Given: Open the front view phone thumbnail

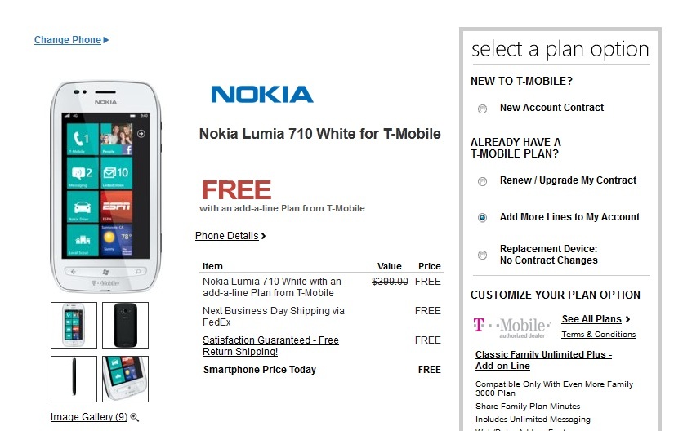Looking at the screenshot, I should (x=74, y=325).
